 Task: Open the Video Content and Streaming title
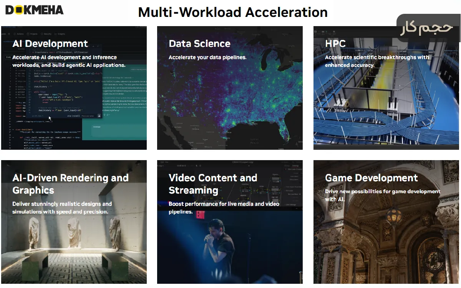[213, 184]
